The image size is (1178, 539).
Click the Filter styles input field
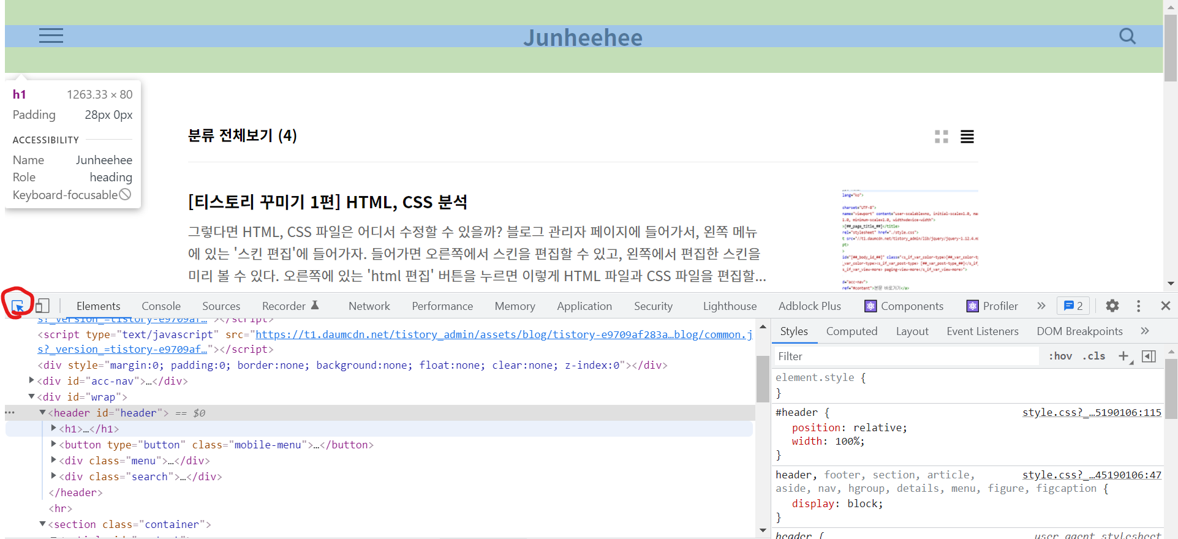(907, 356)
